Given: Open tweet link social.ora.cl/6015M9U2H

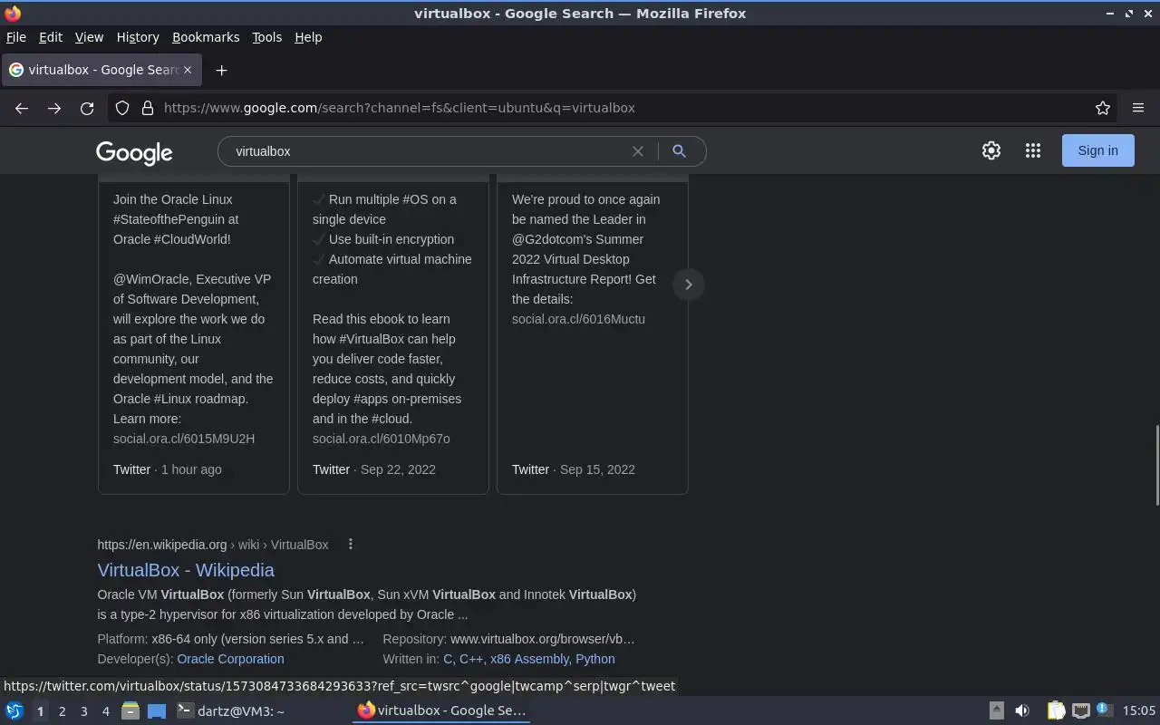Looking at the screenshot, I should [x=184, y=439].
